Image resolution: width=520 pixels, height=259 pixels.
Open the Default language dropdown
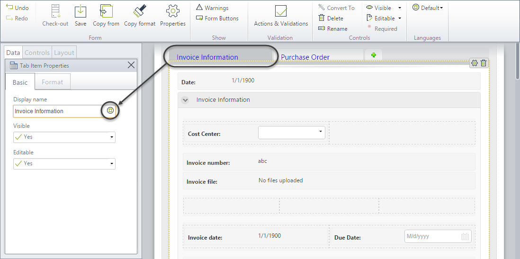428,8
